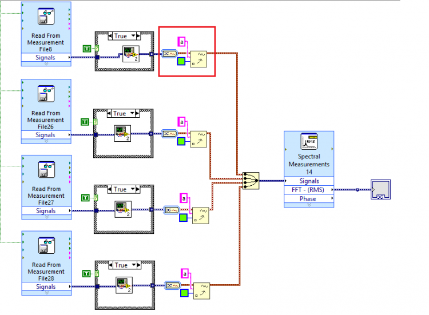Select the Phase output of Spectral Measurements
Viewport: 429px width, 315px height.
309,199
